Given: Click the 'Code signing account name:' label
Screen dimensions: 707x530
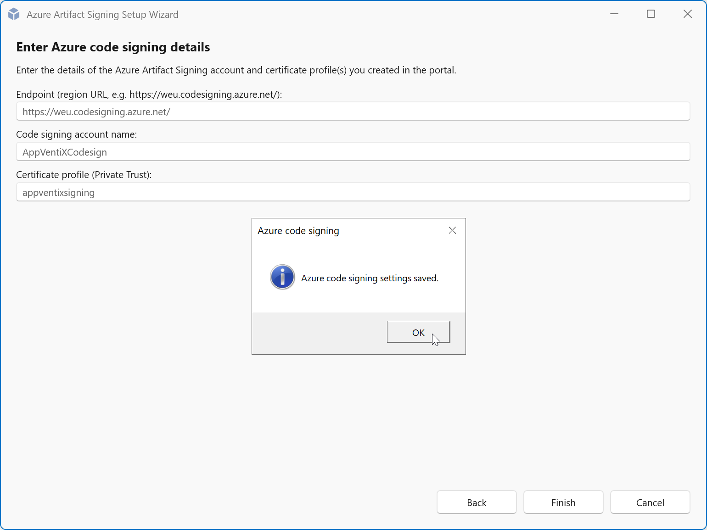Looking at the screenshot, I should click(x=77, y=134).
